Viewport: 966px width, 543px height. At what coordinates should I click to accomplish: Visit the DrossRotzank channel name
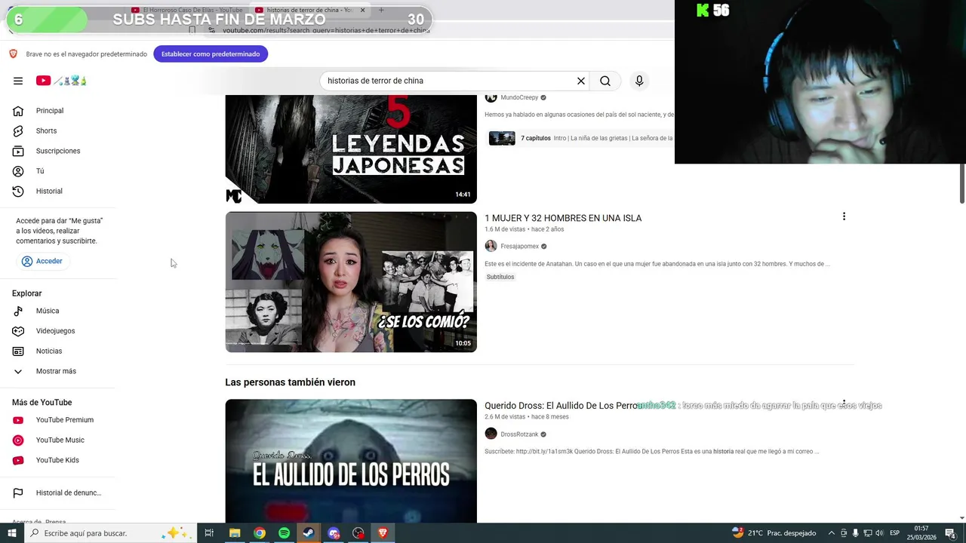(x=519, y=434)
